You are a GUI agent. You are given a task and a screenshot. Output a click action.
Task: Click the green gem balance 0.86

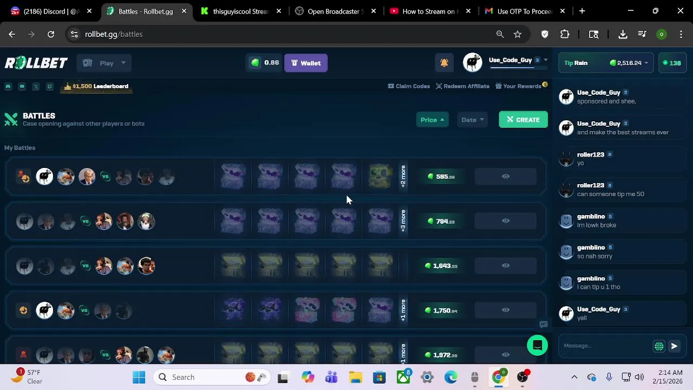pyautogui.click(x=264, y=63)
